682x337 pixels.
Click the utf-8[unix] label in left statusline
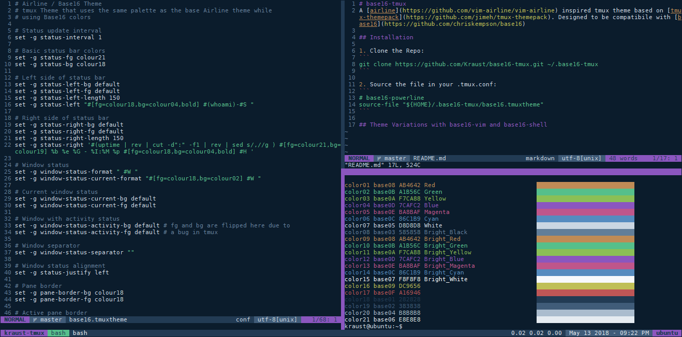pos(277,319)
